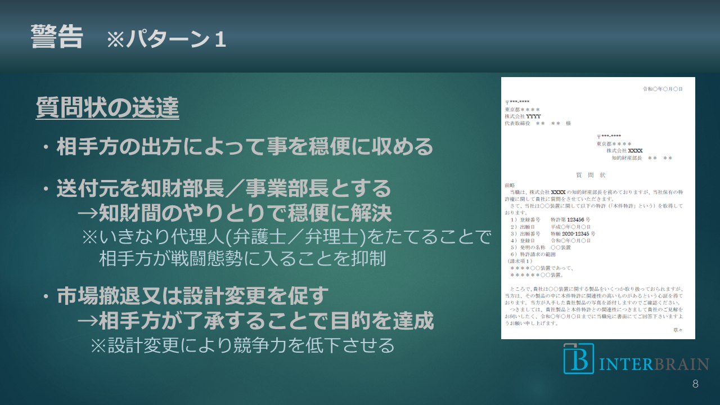Screen dimensions: 720x405
Task: Open the question letter document thumbnail
Action: coord(598,208)
